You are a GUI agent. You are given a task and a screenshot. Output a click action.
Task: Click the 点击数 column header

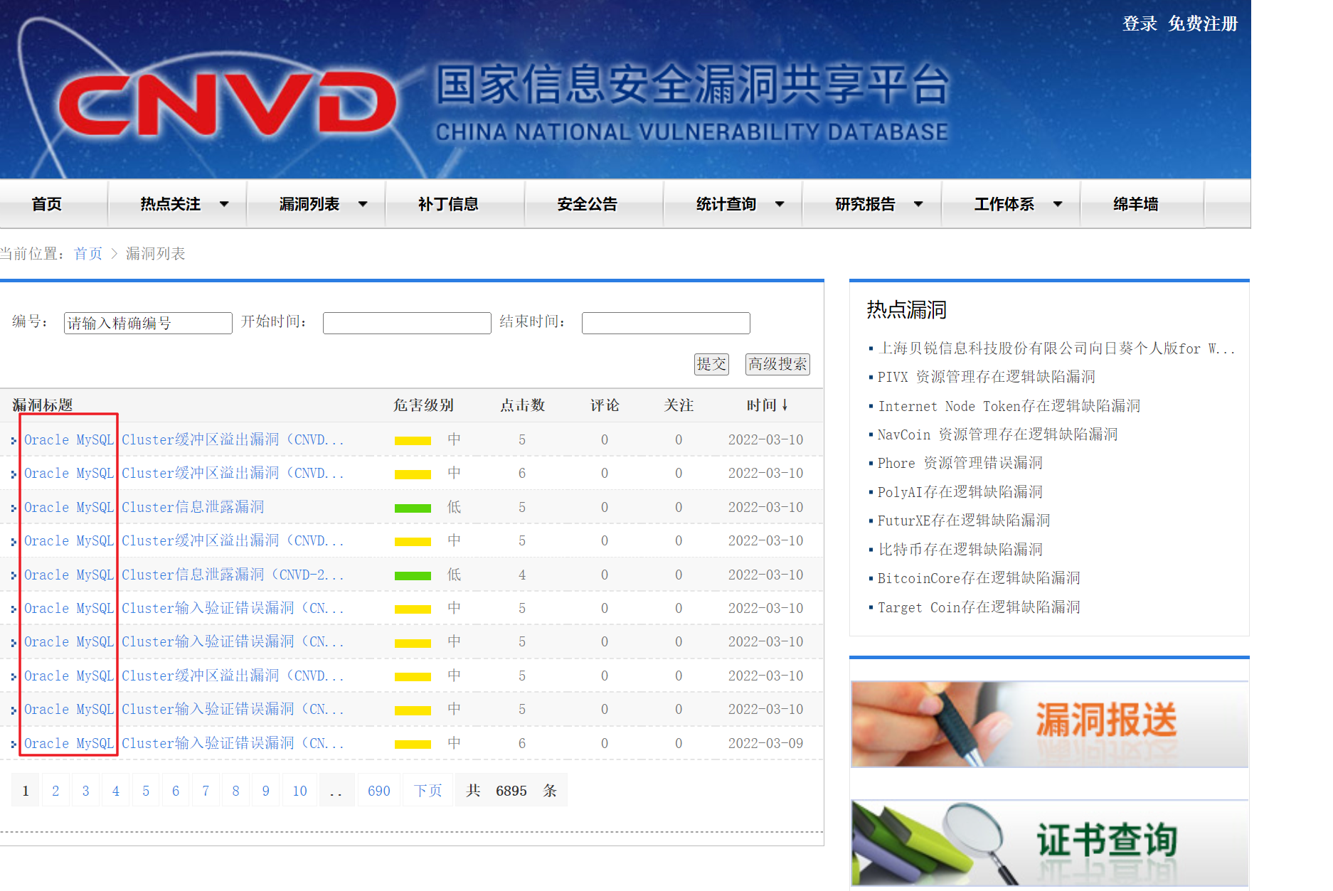(x=522, y=405)
